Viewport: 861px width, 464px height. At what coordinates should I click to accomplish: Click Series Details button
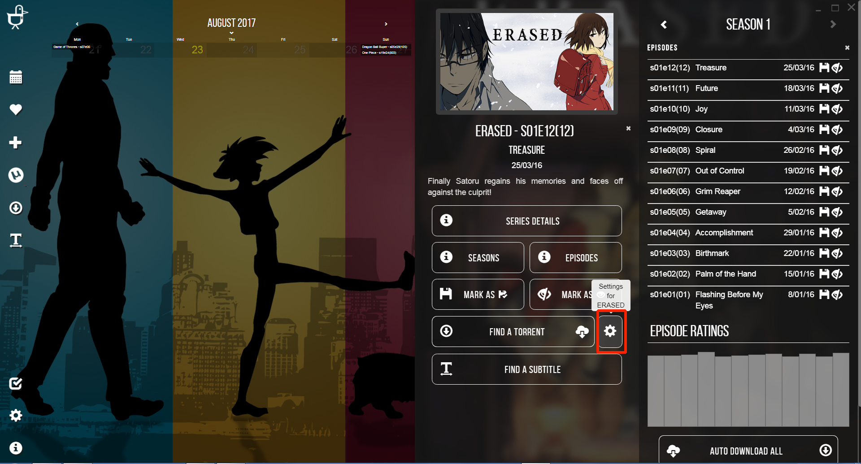pyautogui.click(x=526, y=221)
